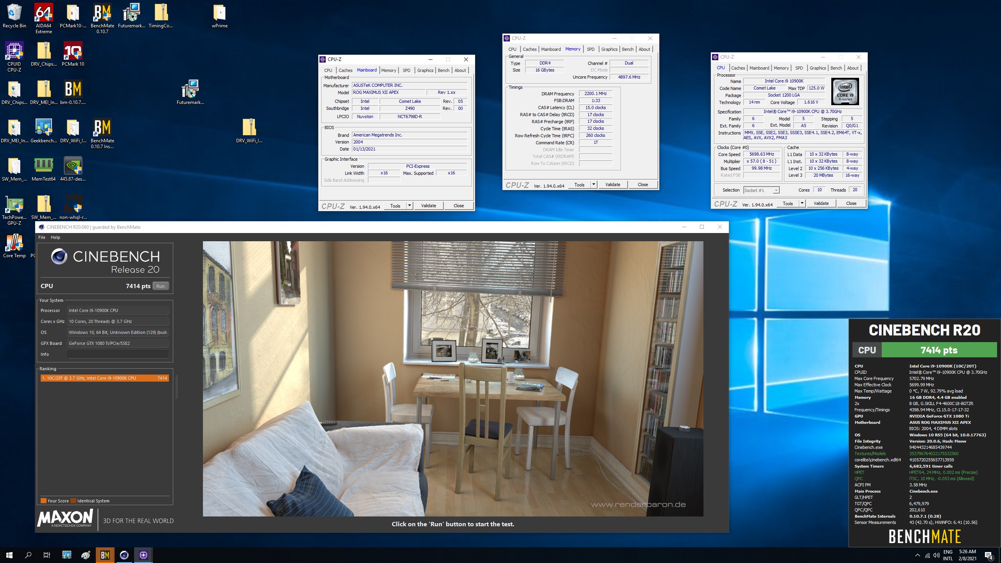Open BenchMate 0.10.7 Installer icon
The image size is (1001, 563).
[102, 134]
